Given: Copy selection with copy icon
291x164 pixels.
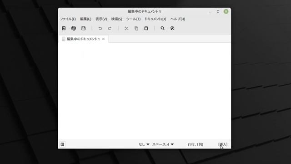Looking at the screenshot, I should tap(136, 28).
